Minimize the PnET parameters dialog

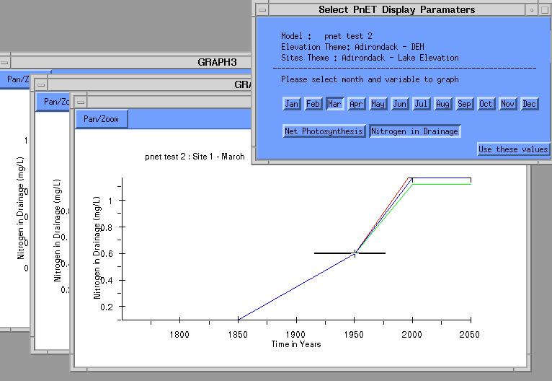[532, 10]
